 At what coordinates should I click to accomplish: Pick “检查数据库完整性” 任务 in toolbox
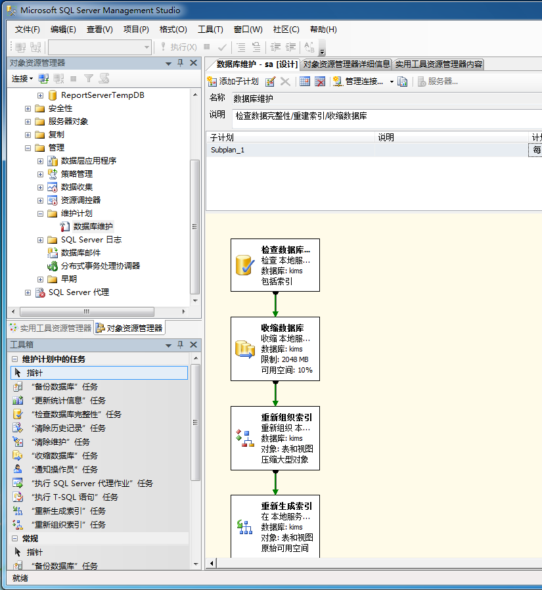point(67,415)
